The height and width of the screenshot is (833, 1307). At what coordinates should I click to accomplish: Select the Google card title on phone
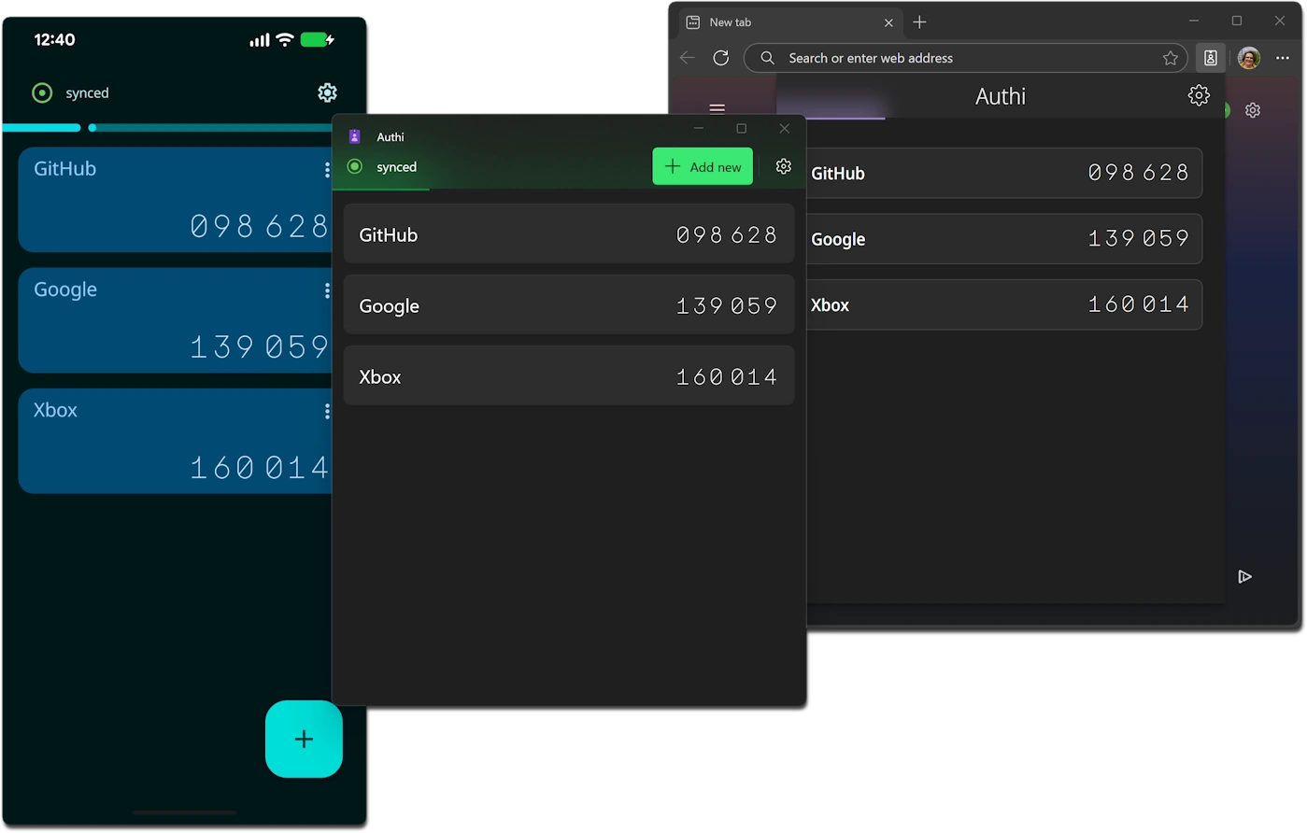click(65, 289)
